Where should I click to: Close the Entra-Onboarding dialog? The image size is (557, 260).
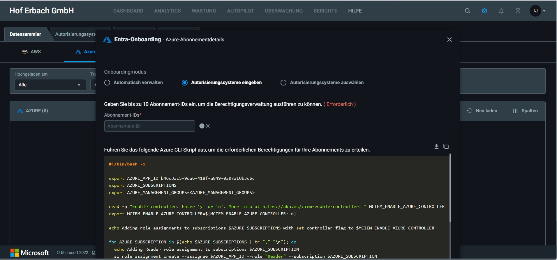tap(449, 40)
